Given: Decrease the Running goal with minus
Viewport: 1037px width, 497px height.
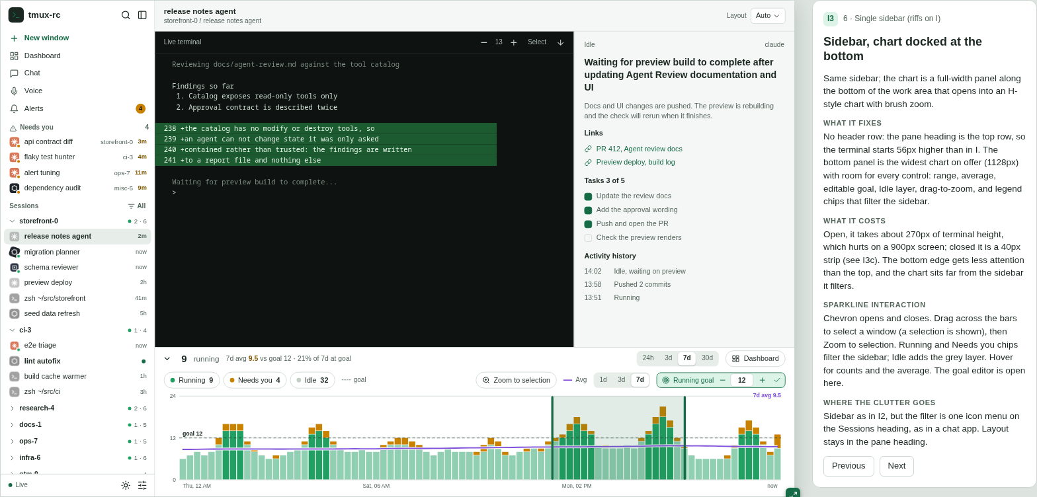Looking at the screenshot, I should [x=722, y=380].
